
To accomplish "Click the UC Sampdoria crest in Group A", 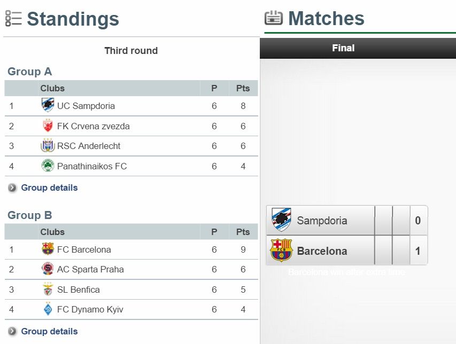I will tap(48, 105).
